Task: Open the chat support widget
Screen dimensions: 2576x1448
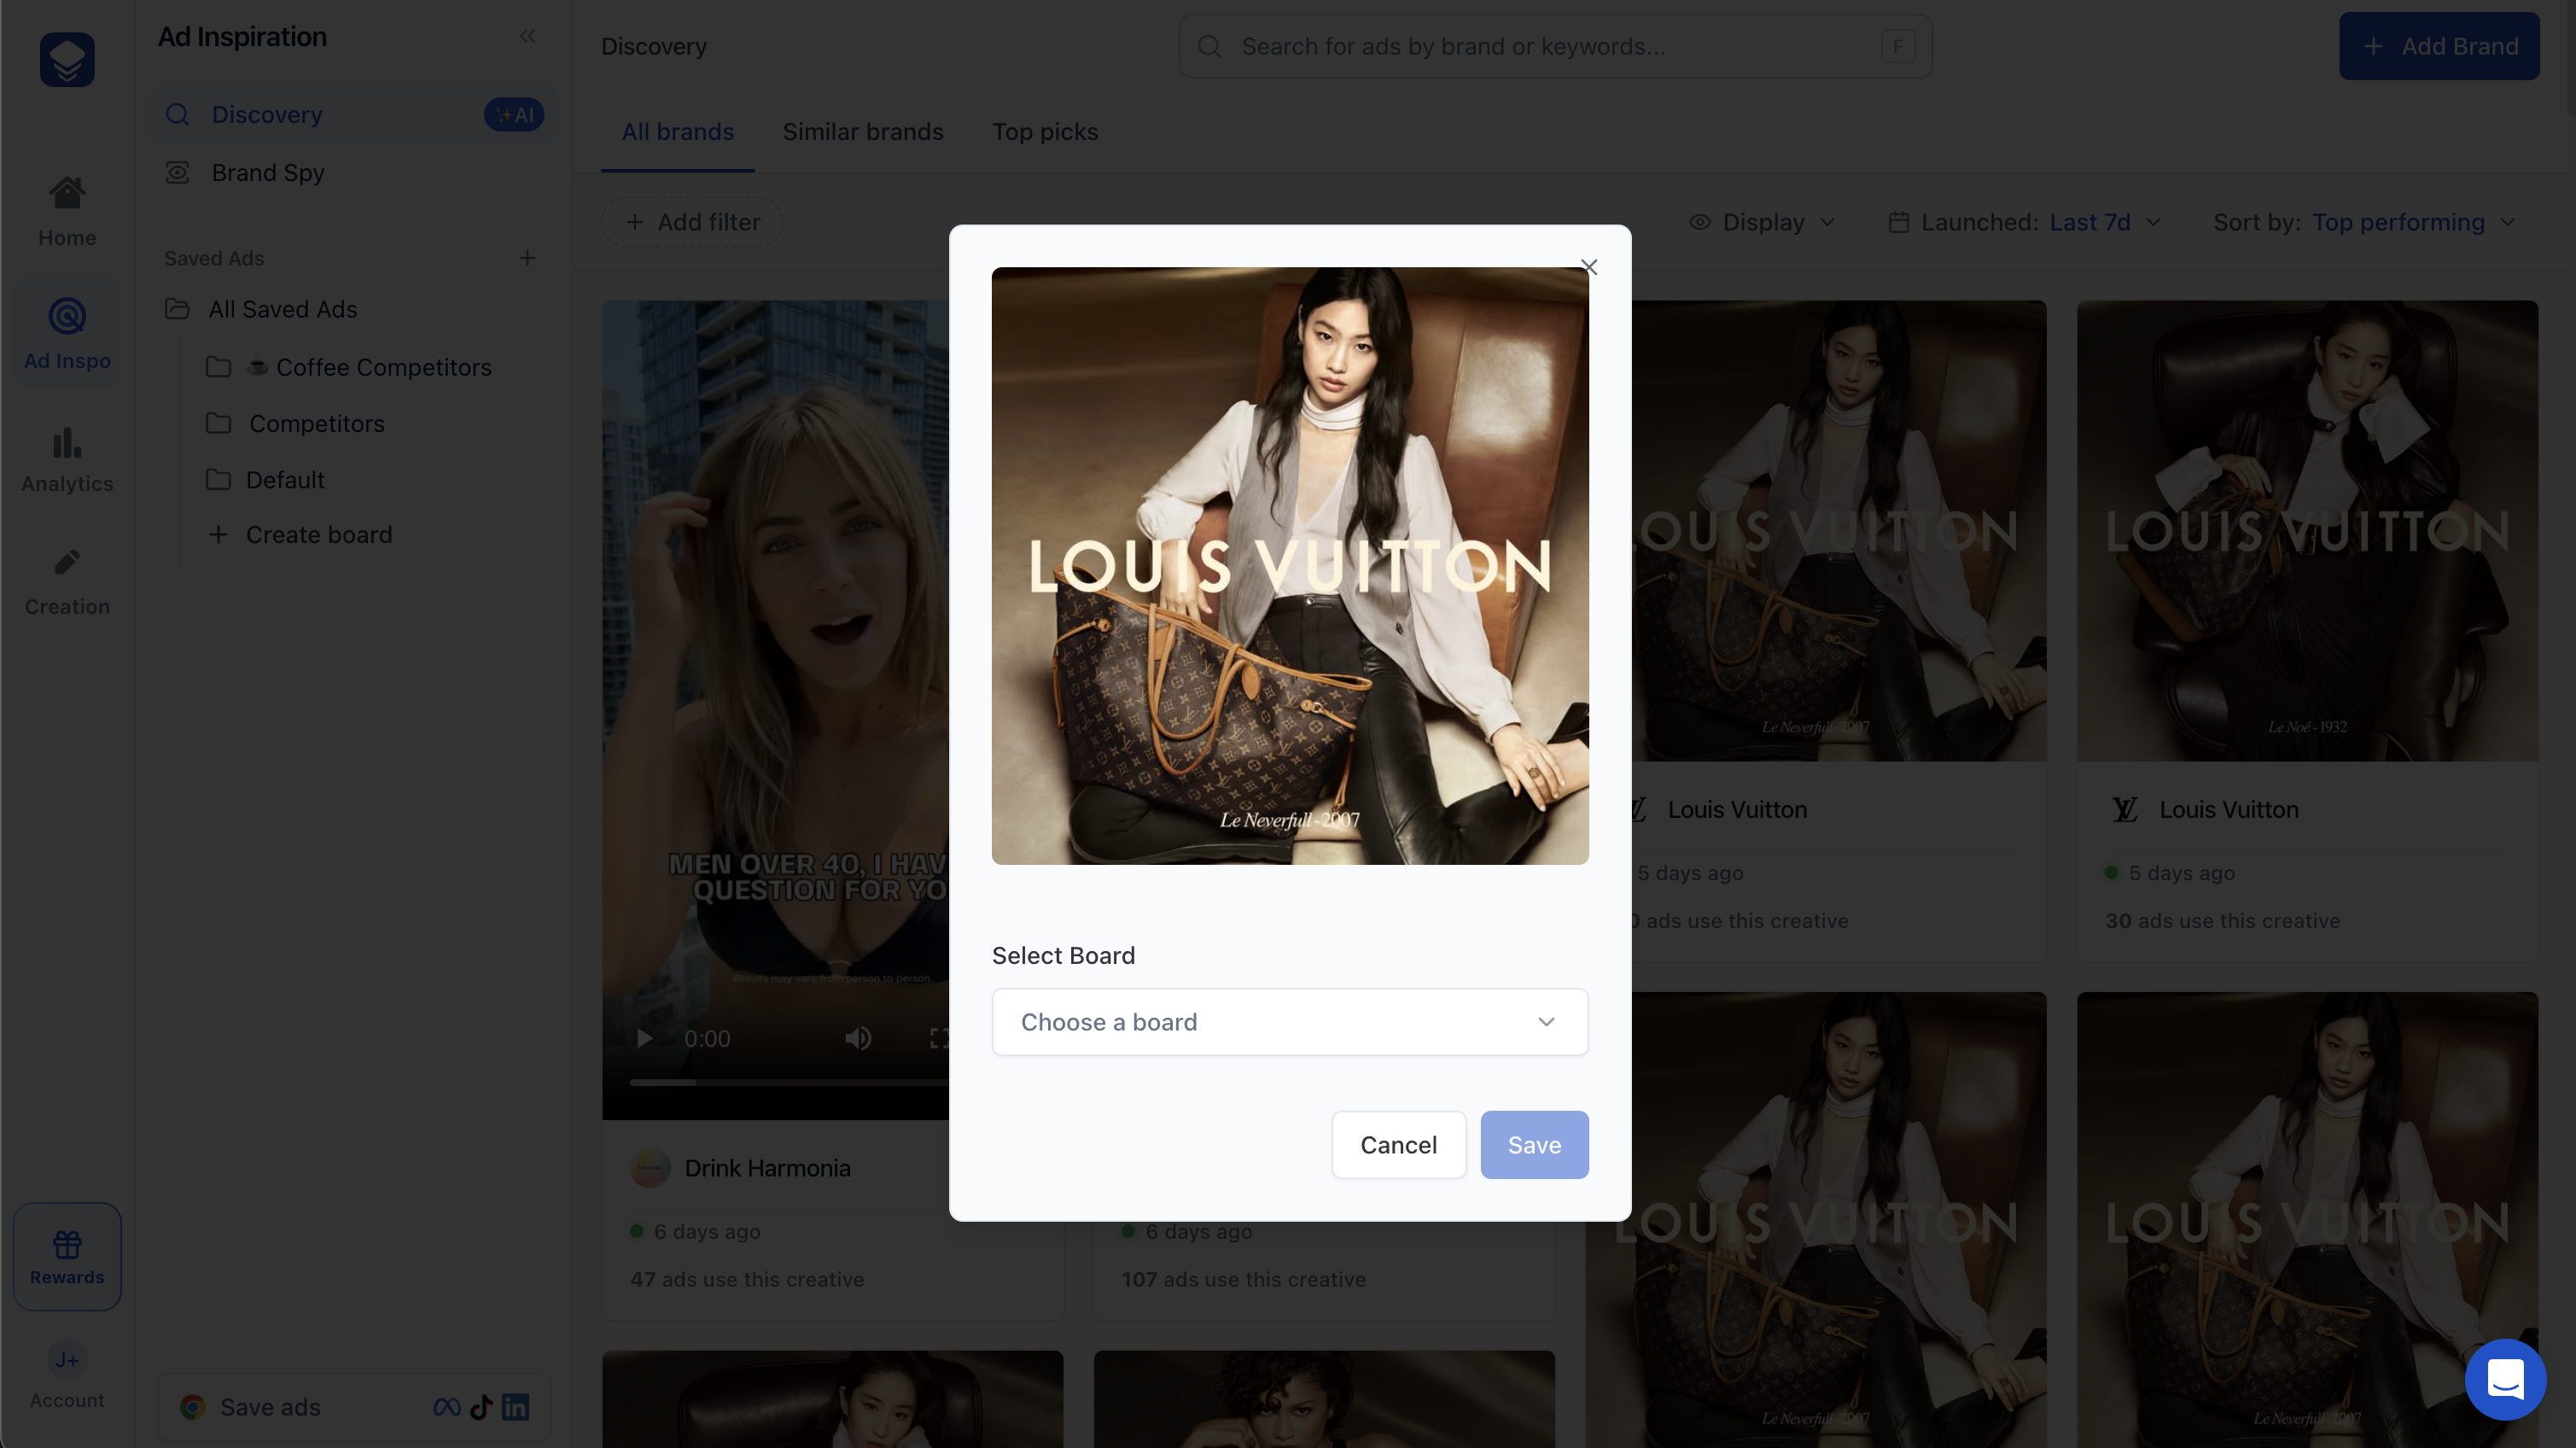Action: 2506,1380
